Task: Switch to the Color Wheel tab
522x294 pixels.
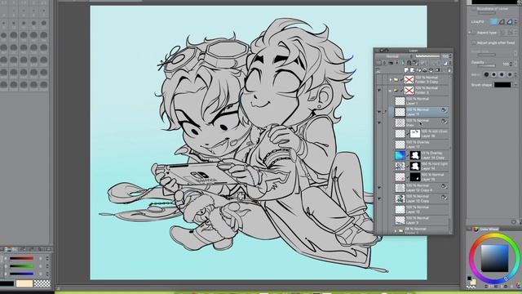Action: pyautogui.click(x=486, y=229)
